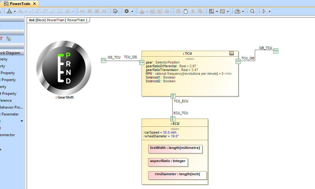Click the GB_TCU port on right
The image size is (315, 189).
(x=275, y=51)
